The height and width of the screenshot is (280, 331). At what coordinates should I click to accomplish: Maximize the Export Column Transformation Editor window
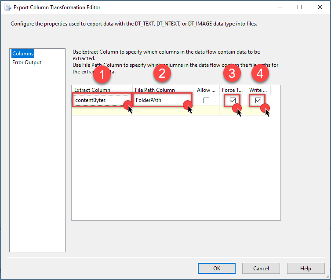tap(300, 7)
